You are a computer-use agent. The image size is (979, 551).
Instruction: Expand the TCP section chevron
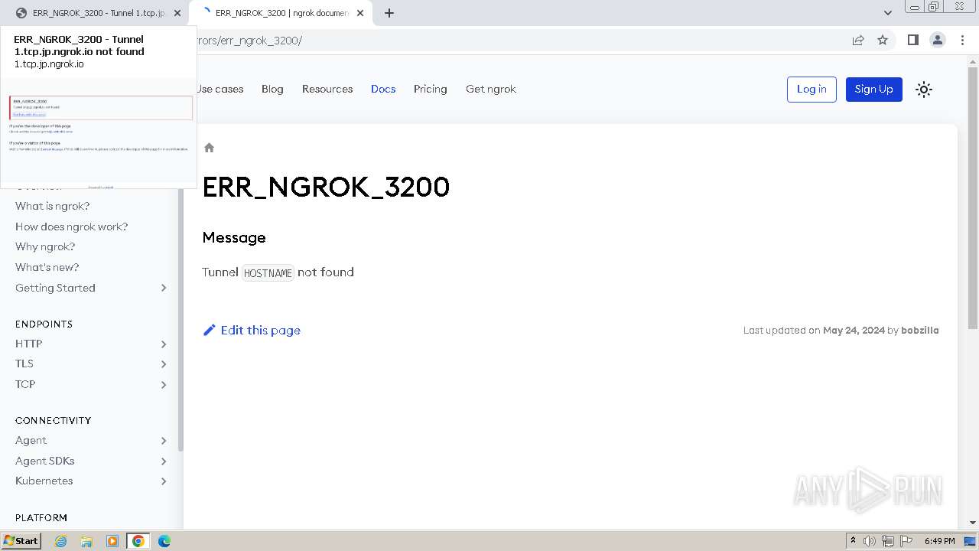click(x=164, y=384)
